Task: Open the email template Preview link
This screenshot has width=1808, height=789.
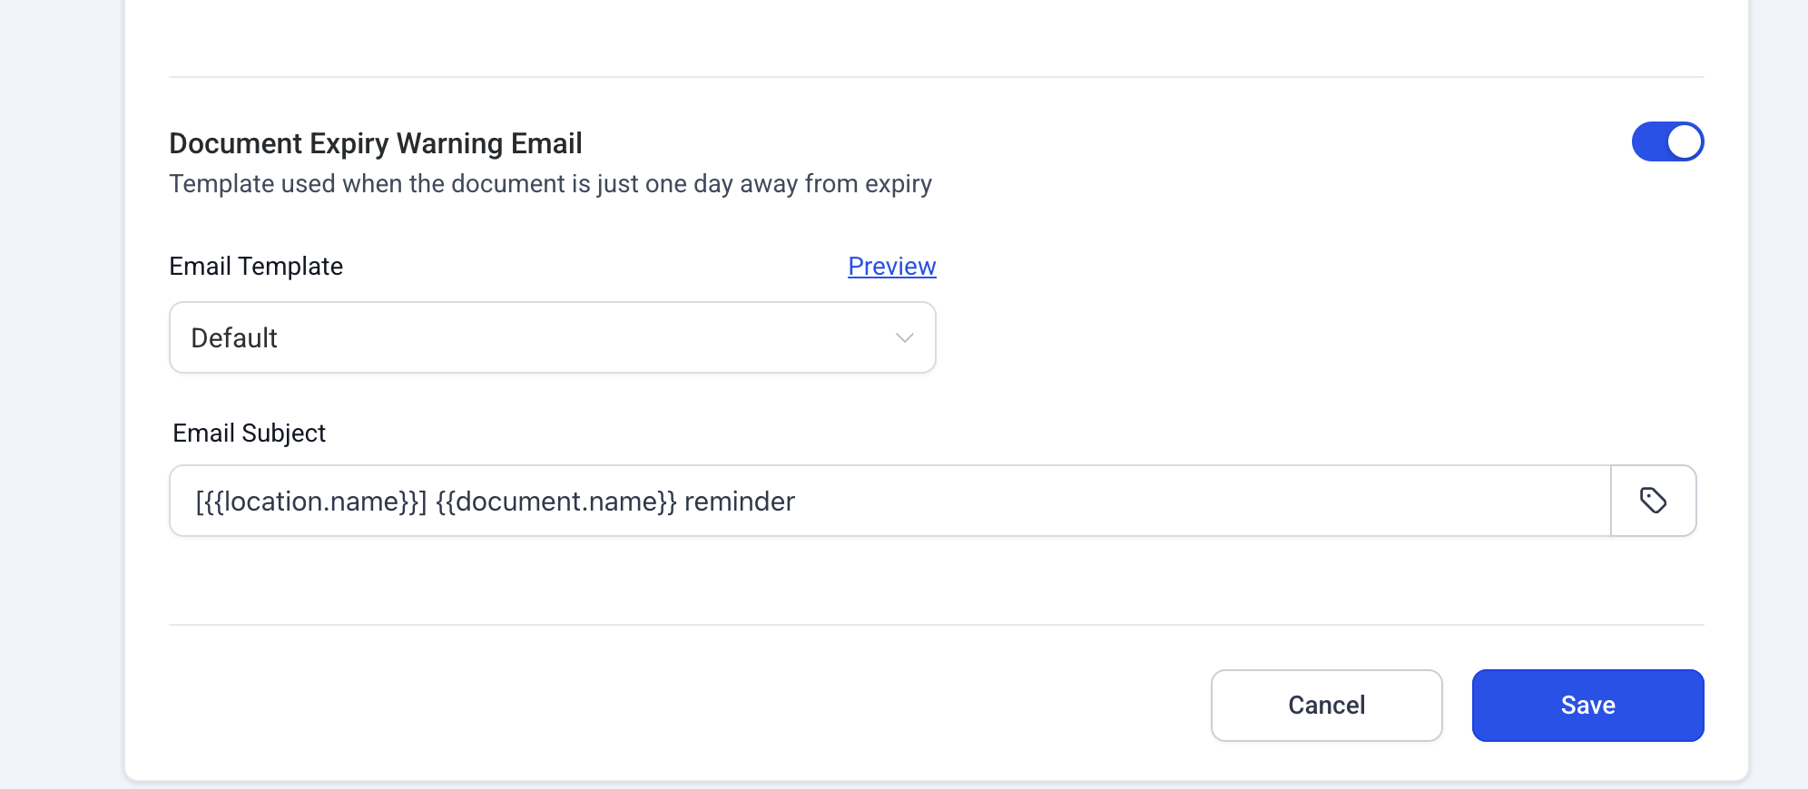Action: [891, 267]
